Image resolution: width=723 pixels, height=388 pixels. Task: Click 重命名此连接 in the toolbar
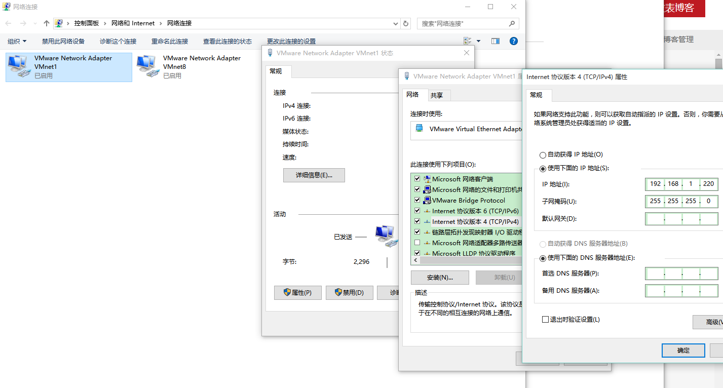tap(170, 41)
